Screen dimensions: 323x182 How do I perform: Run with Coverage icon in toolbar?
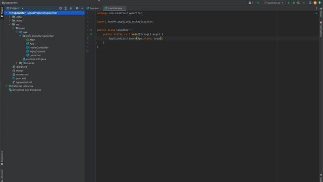pyautogui.click(x=299, y=3)
